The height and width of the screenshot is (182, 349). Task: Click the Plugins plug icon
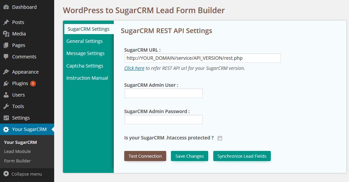click(x=6, y=83)
